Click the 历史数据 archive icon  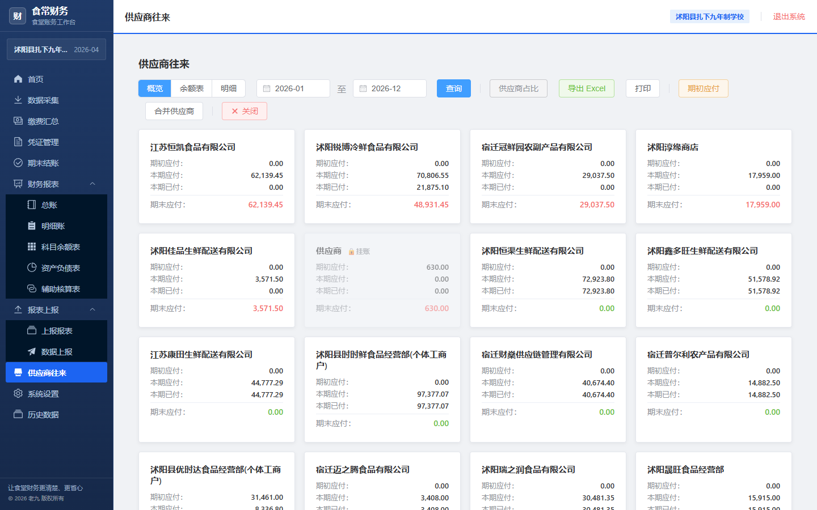(x=18, y=415)
